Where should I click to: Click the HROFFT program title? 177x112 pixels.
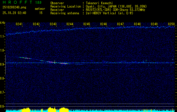pyautogui.click(x=17, y=3)
